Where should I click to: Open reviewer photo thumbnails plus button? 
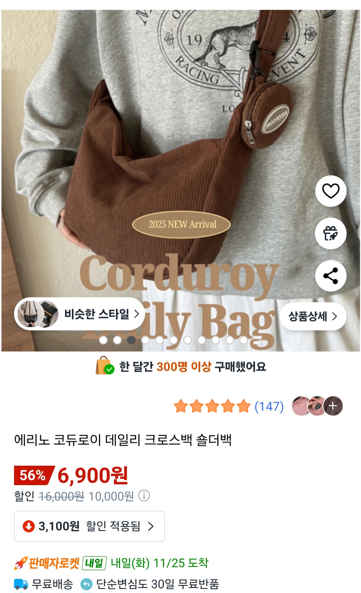[333, 406]
